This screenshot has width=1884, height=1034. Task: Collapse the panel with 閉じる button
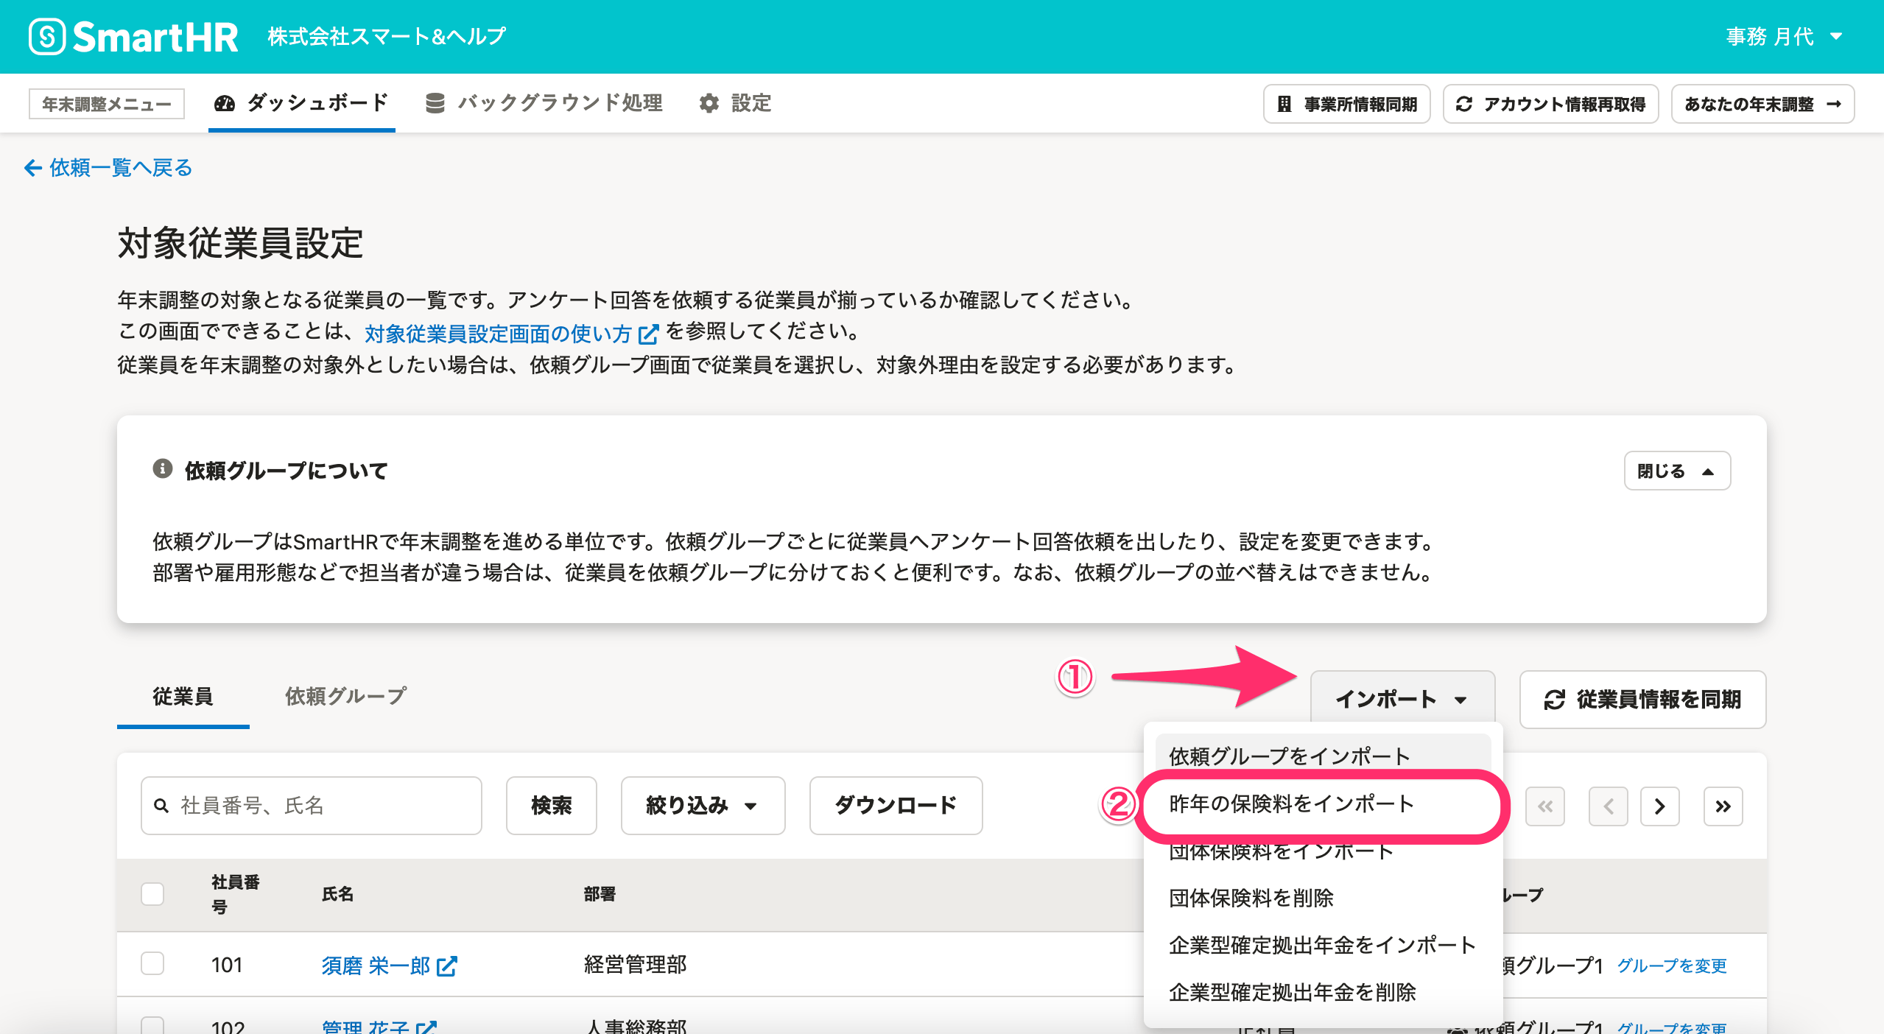tap(1677, 471)
